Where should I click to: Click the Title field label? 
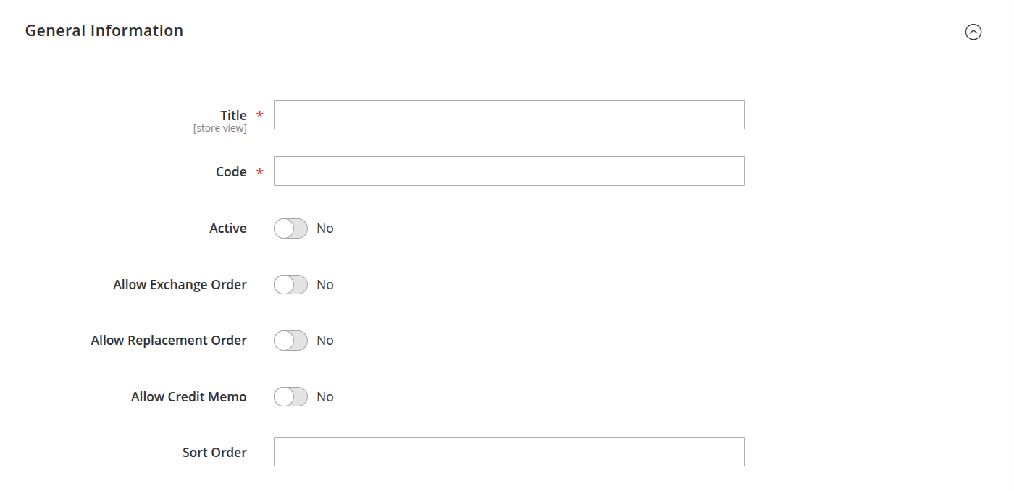click(x=233, y=116)
